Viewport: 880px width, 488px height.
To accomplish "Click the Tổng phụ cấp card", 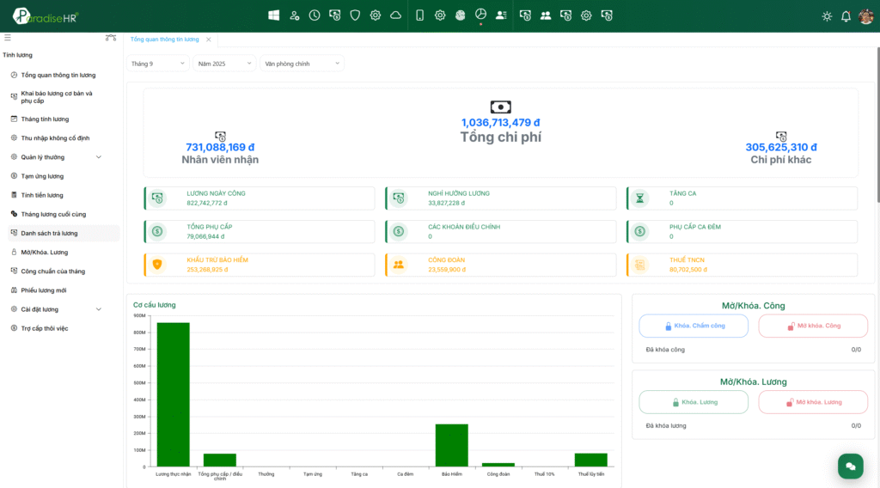I will 260,232.
